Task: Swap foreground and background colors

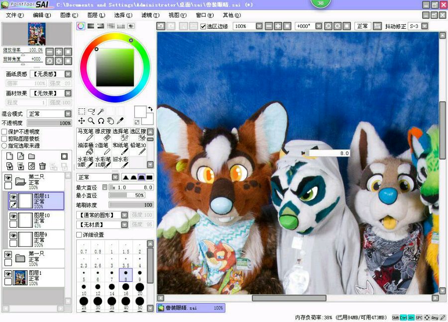Action: tap(150, 109)
